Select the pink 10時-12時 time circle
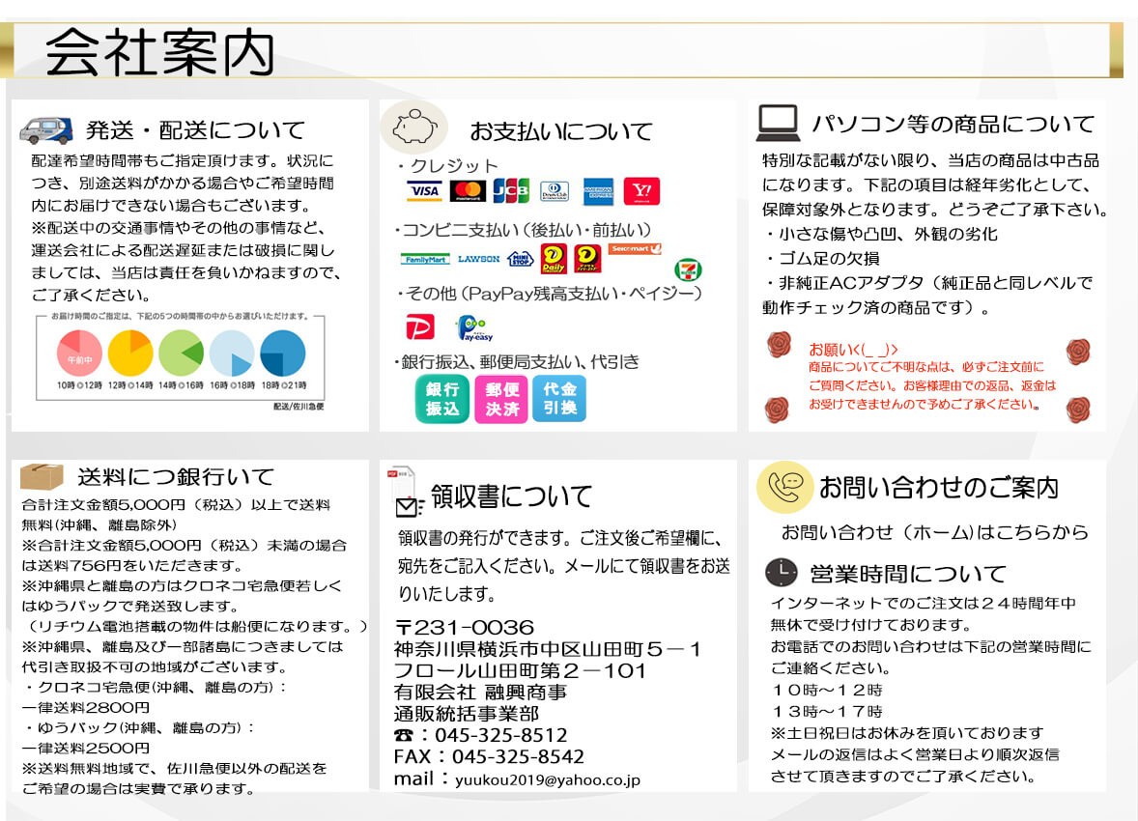This screenshot has height=821, width=1138. (80, 353)
